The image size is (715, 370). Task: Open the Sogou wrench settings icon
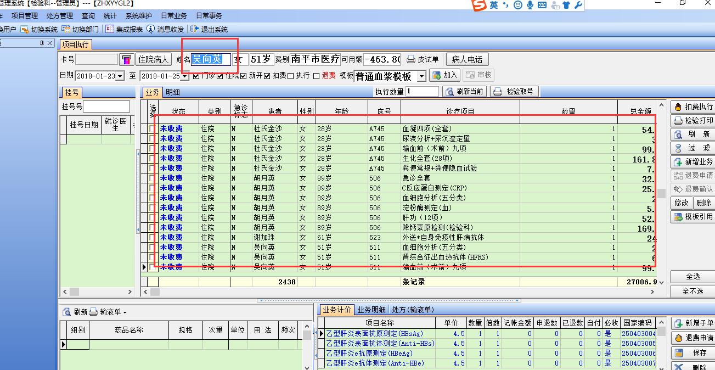coord(578,5)
